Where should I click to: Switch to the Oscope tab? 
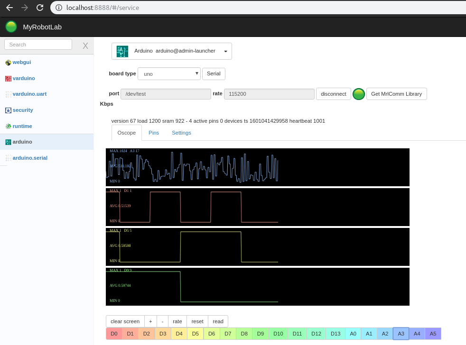click(x=127, y=133)
